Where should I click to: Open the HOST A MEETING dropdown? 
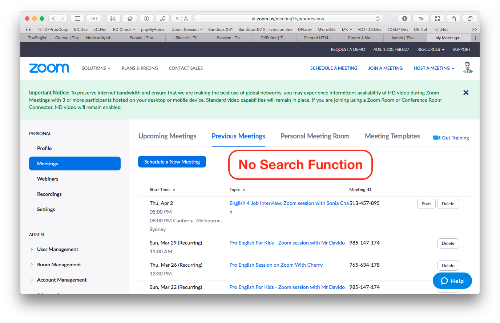(x=434, y=68)
